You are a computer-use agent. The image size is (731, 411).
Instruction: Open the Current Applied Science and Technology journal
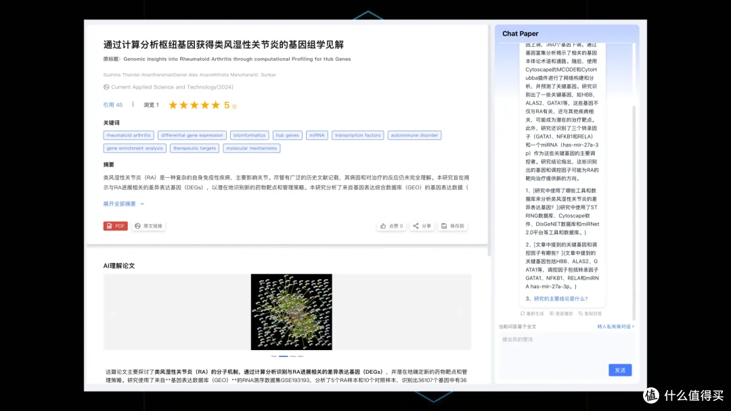(172, 87)
